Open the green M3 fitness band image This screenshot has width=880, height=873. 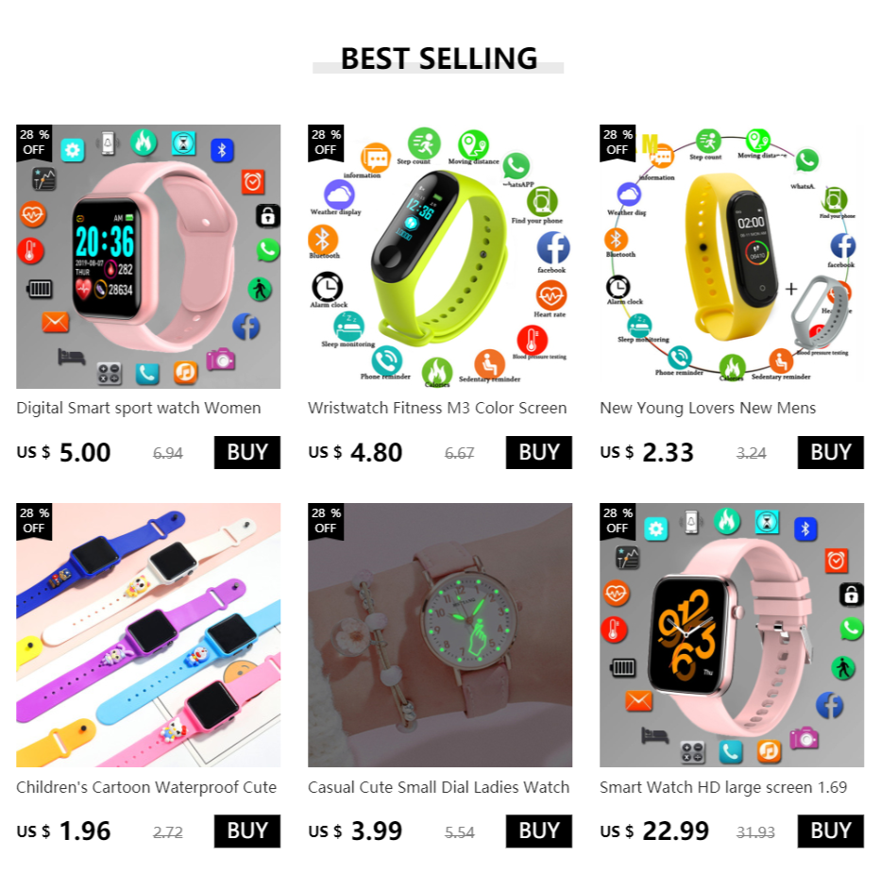click(440, 257)
